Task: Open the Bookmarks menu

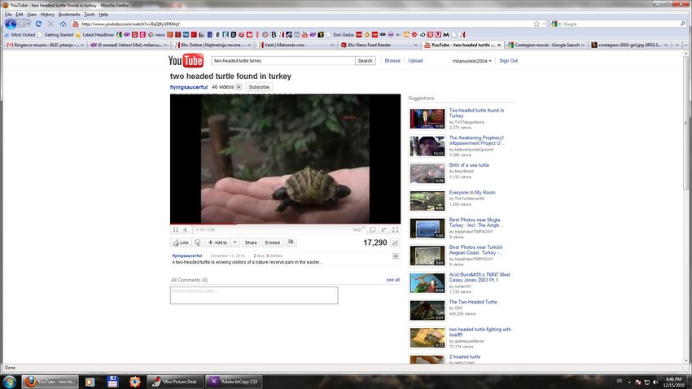Action: [69, 14]
